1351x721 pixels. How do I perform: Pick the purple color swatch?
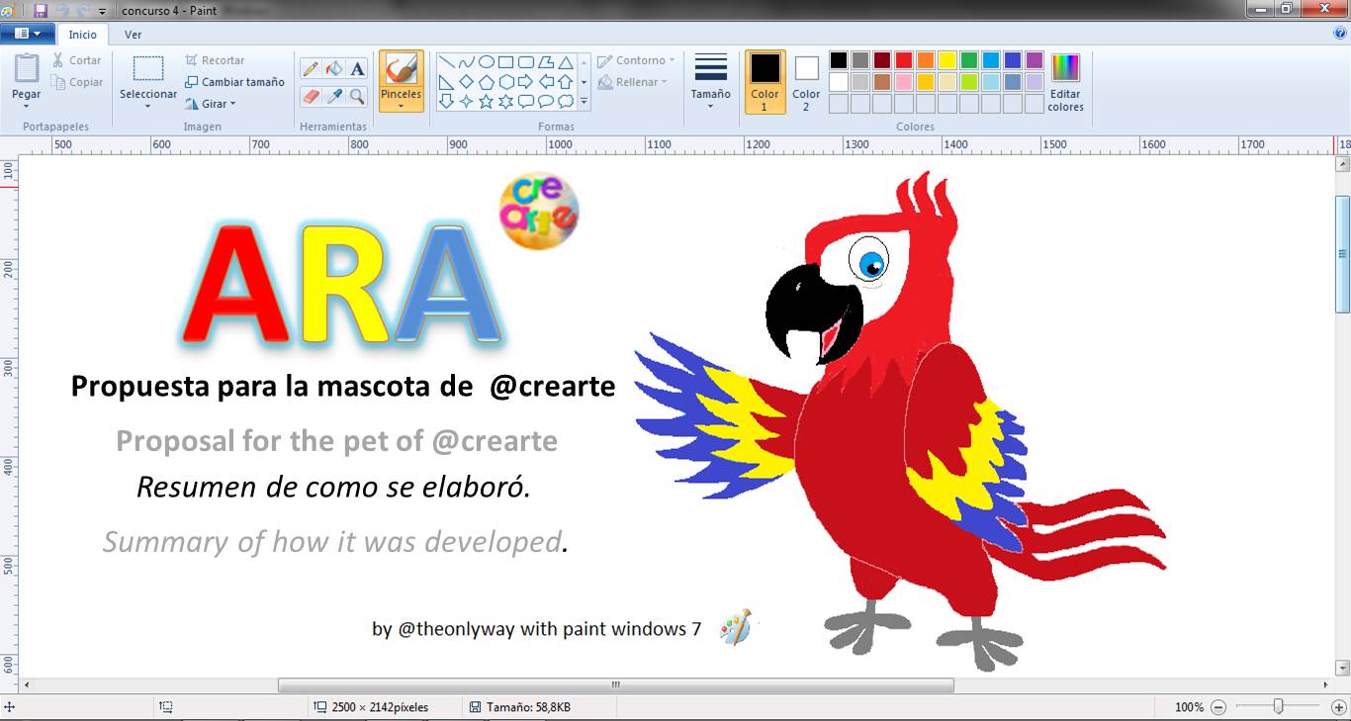(x=1035, y=60)
